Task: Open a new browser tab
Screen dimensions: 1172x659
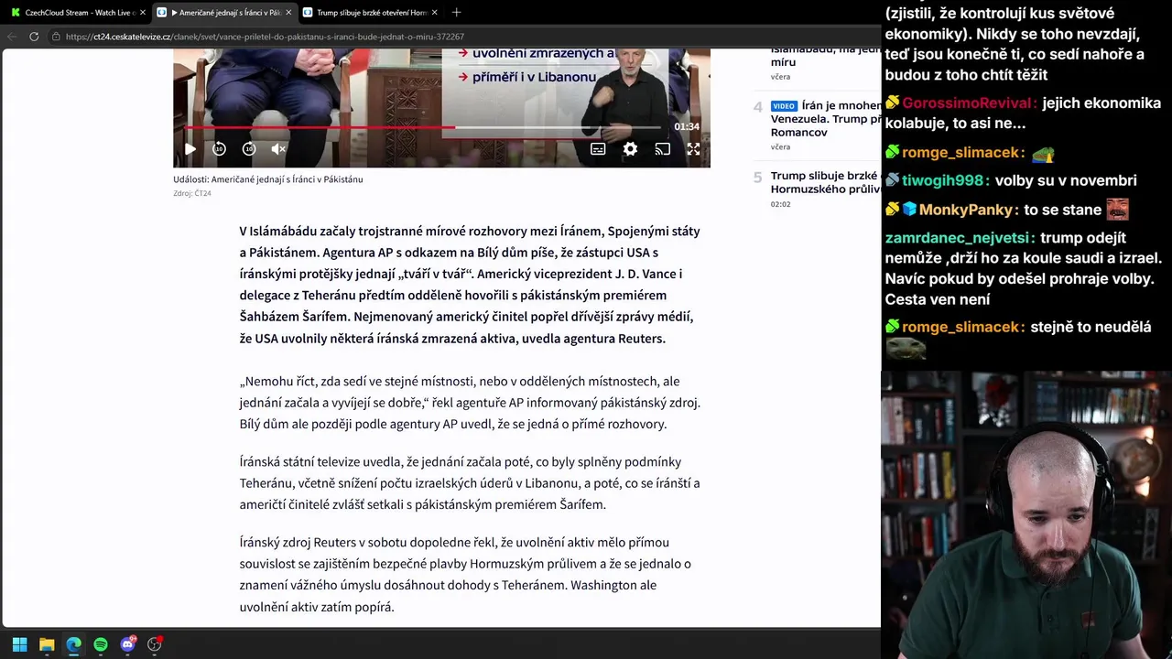Action: click(456, 13)
